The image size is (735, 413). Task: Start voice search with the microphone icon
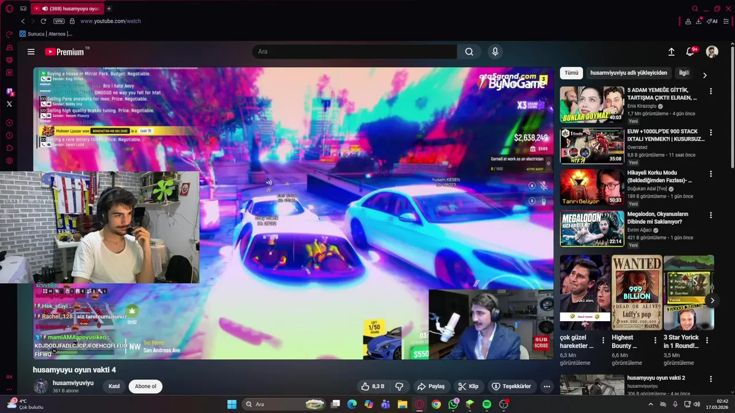pos(495,52)
